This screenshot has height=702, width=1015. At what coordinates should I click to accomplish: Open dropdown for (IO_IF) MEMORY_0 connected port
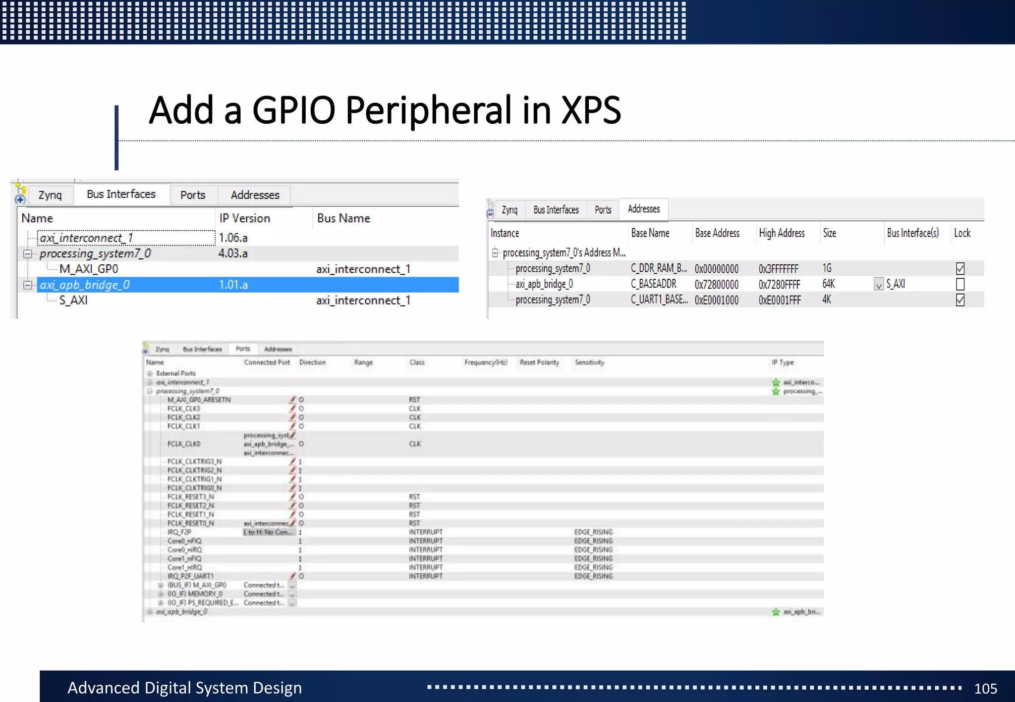pos(292,594)
